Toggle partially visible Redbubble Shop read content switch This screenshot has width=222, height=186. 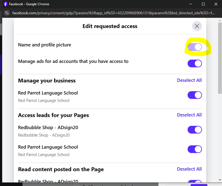194,181
